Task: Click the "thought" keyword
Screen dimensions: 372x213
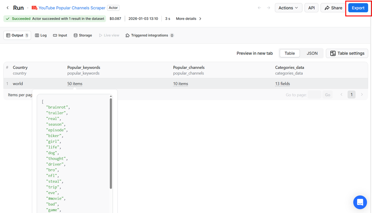Action: tap(56, 159)
